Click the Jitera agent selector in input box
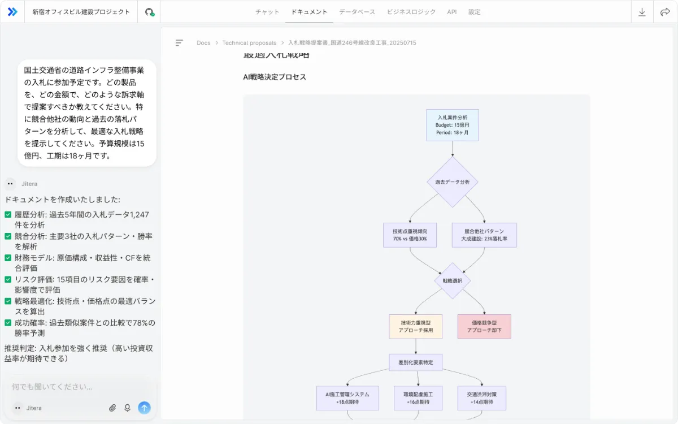This screenshot has width=678, height=424. click(28, 408)
